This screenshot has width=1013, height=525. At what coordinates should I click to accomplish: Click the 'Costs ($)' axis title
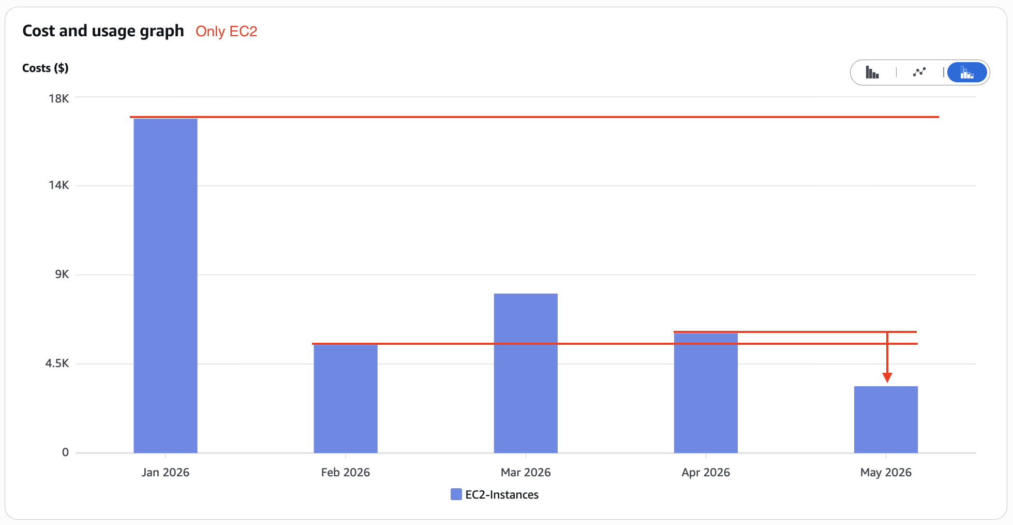point(46,68)
